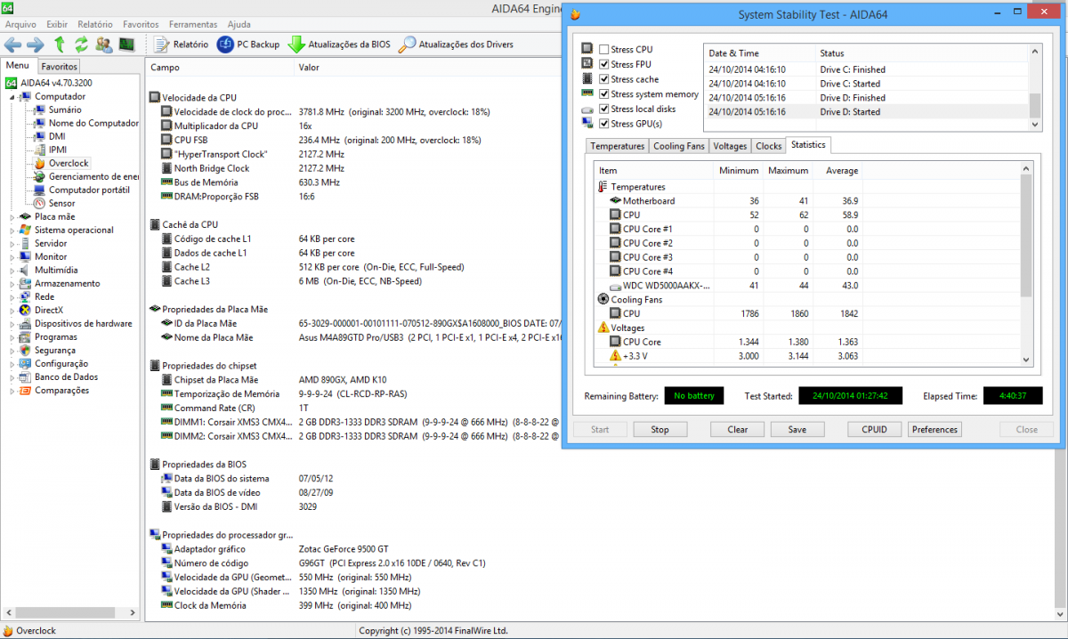Switch to the Clocks tab
The width and height of the screenshot is (1068, 639).
(769, 146)
